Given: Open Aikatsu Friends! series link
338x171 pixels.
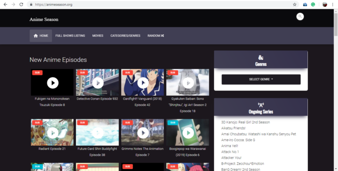Looking at the screenshot, I should coord(233,128).
